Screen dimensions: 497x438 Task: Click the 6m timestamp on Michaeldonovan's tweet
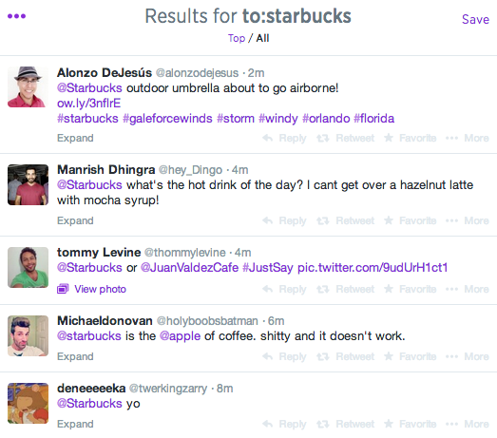click(x=276, y=321)
